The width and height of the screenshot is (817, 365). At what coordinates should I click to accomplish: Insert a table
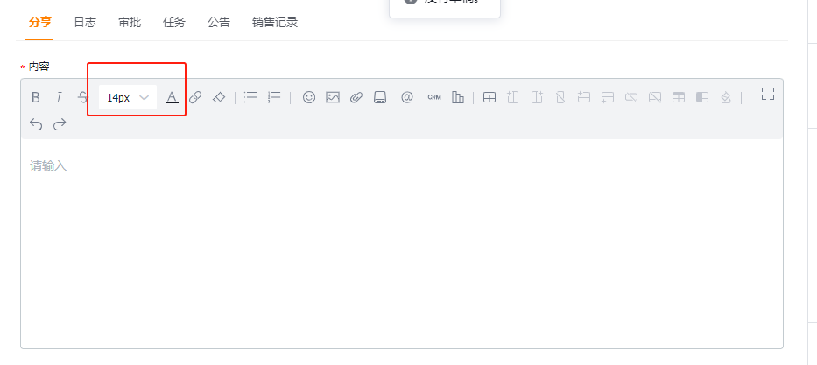pyautogui.click(x=489, y=97)
